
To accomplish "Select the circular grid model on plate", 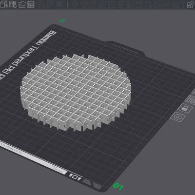I will point(76,93).
